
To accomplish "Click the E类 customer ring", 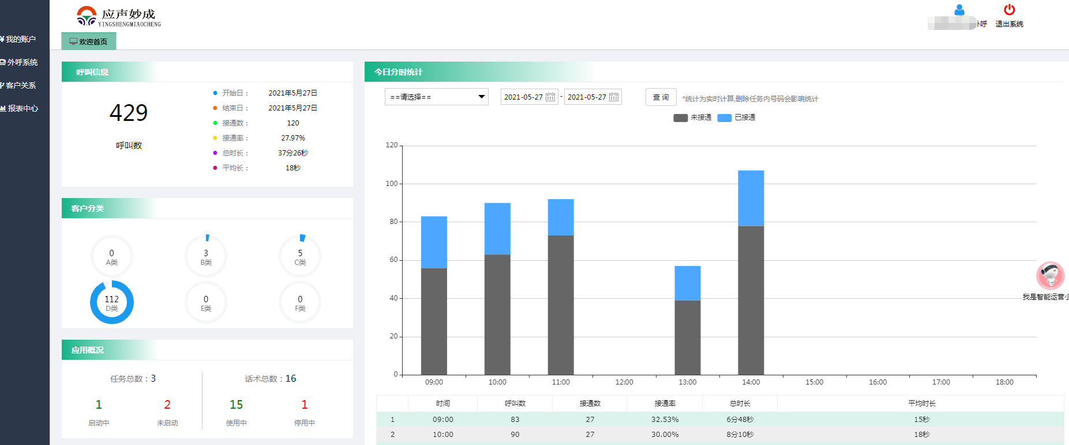I will pyautogui.click(x=206, y=302).
